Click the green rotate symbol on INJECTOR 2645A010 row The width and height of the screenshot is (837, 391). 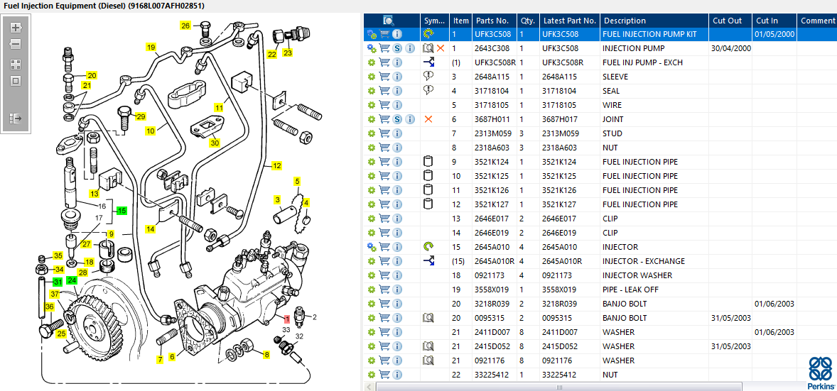point(428,247)
